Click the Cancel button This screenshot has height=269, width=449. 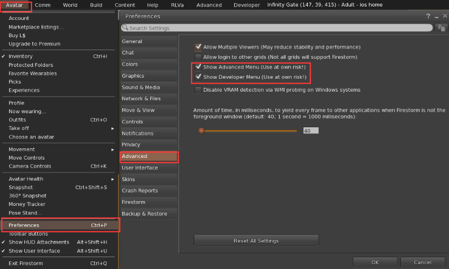pos(422,262)
